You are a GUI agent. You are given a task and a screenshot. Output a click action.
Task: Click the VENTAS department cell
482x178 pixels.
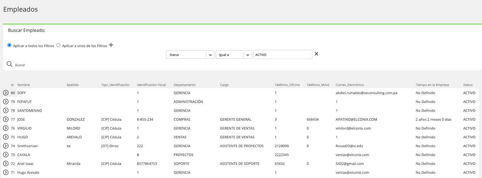(x=180, y=137)
